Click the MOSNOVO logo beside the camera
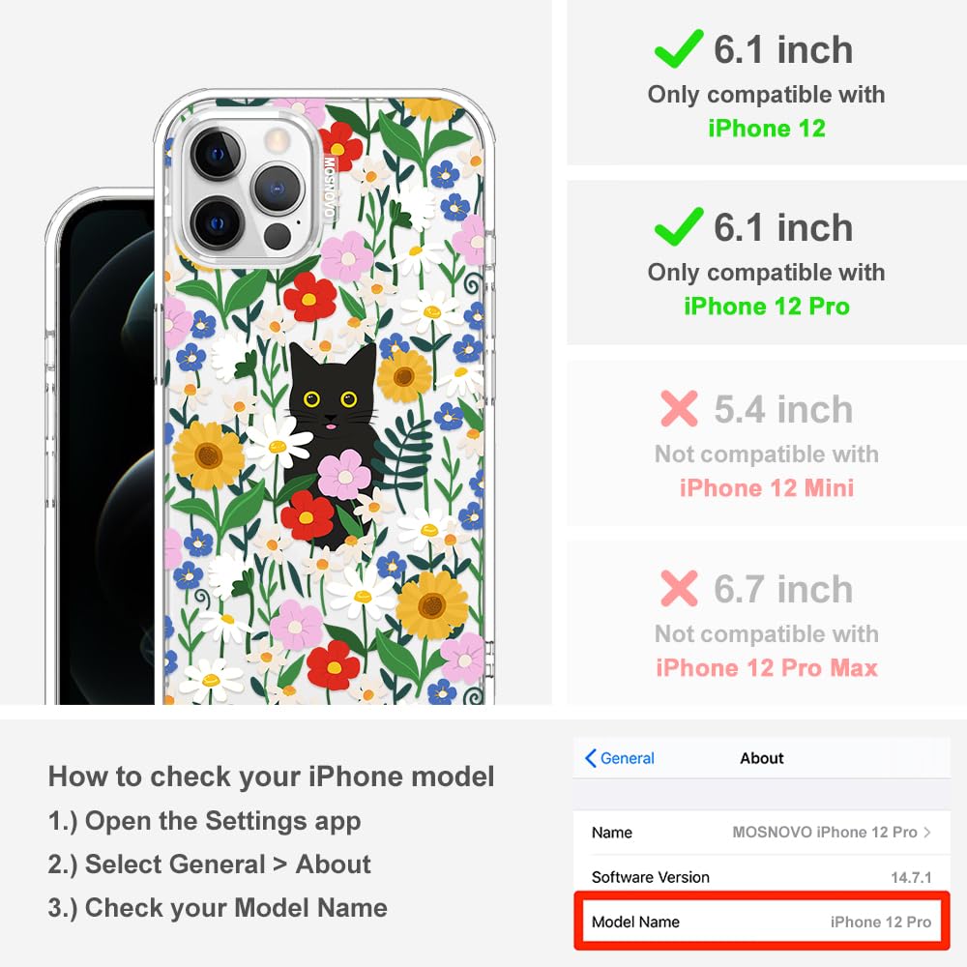Screen dimensions: 967x967 tap(330, 187)
